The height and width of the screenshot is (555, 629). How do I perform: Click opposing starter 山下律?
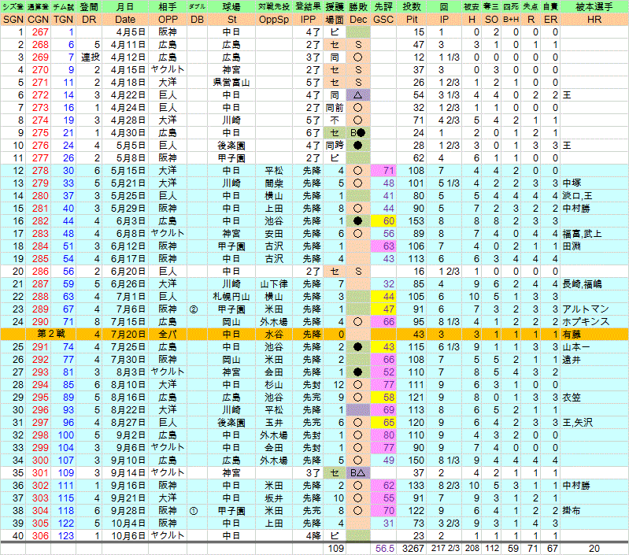(274, 284)
